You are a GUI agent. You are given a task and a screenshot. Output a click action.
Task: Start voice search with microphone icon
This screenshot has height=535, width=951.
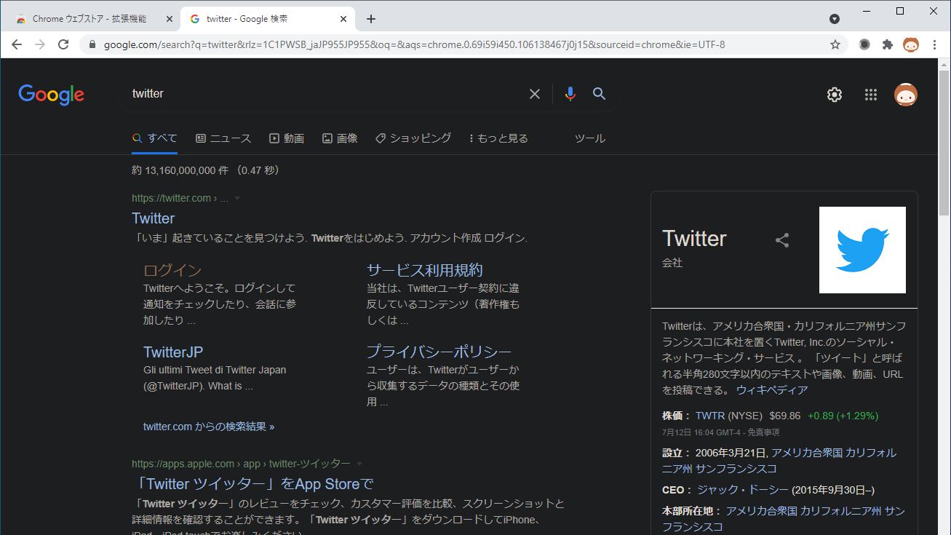570,94
